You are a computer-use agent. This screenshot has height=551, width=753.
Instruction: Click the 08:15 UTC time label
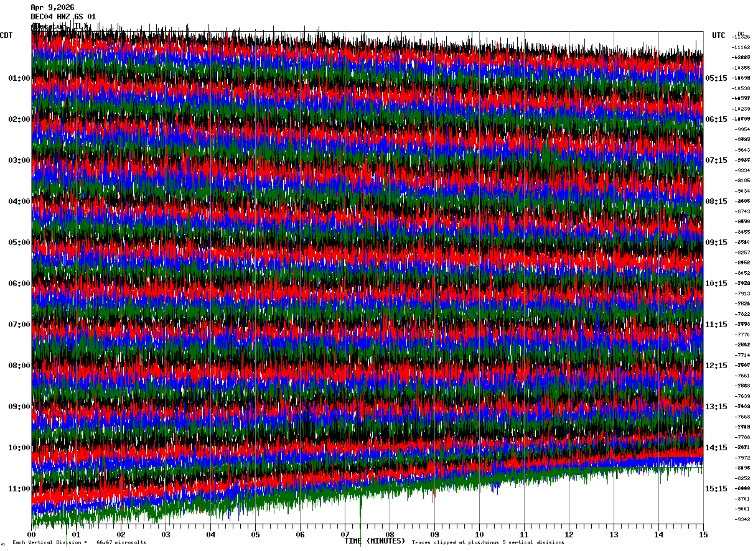(716, 201)
